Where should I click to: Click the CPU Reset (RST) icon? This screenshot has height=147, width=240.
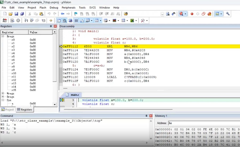tap(5, 21)
